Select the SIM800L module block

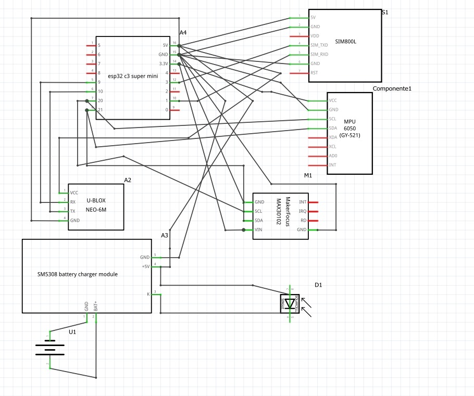tap(345, 46)
